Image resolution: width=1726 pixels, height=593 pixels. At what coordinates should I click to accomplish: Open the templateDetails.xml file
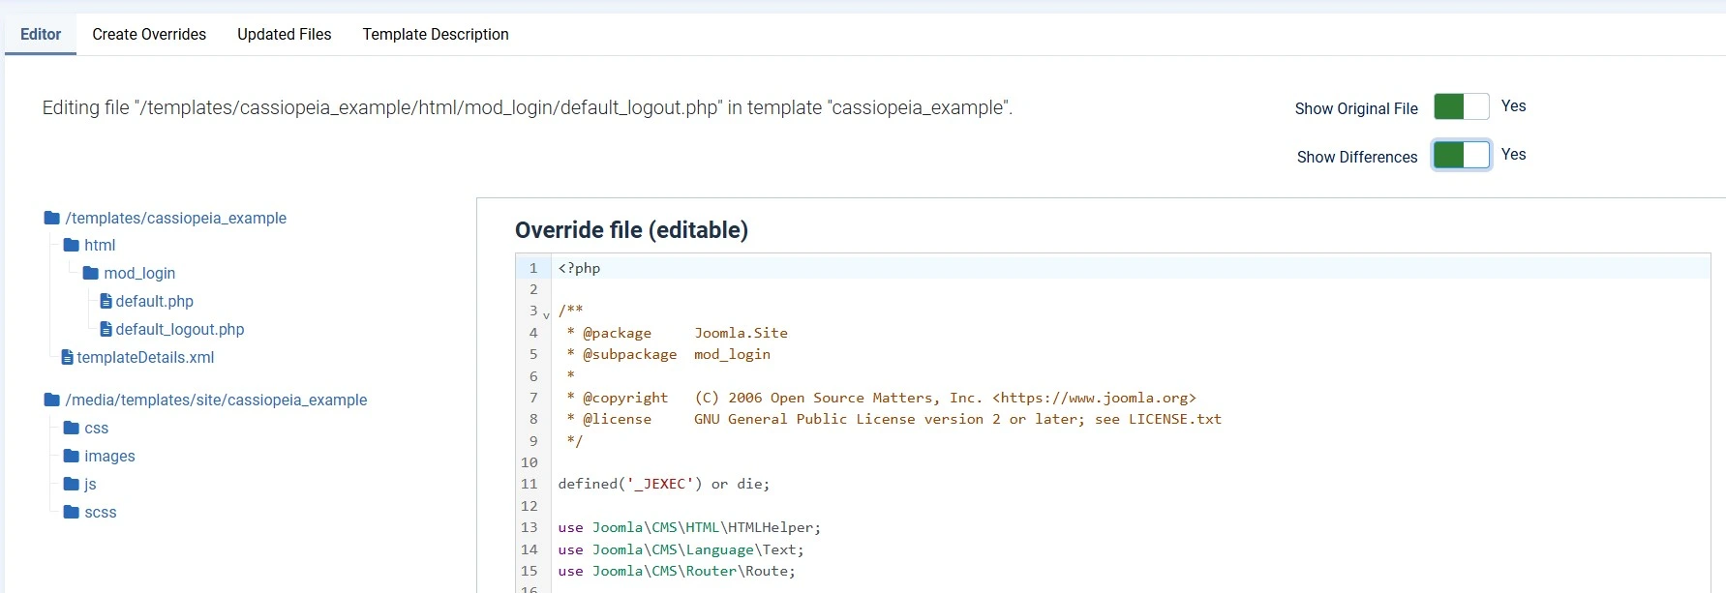point(145,357)
